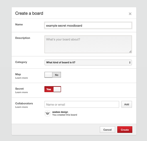The image size is (147, 141).
Task: Open the Category dropdown
Action: click(88, 62)
